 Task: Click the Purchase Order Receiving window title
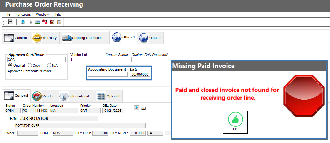44,4
